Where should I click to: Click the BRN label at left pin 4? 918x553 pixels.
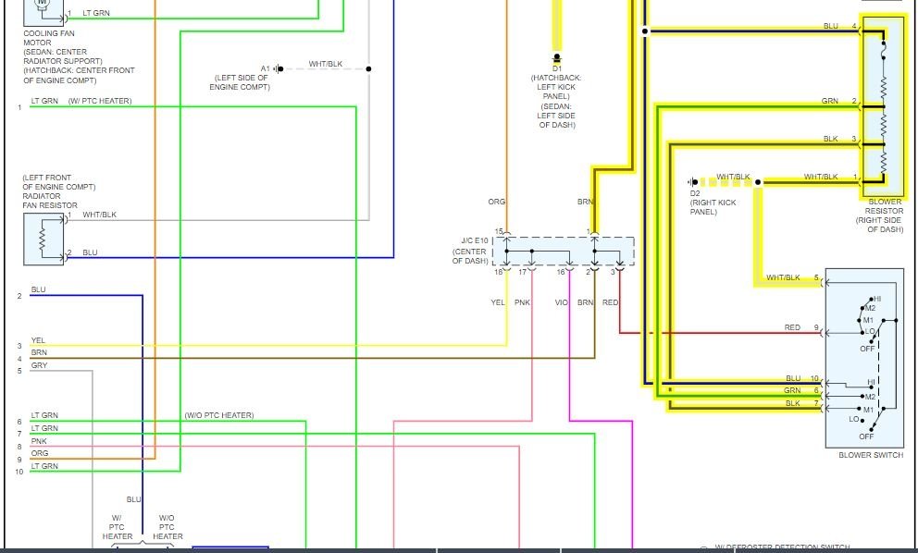tap(39, 352)
